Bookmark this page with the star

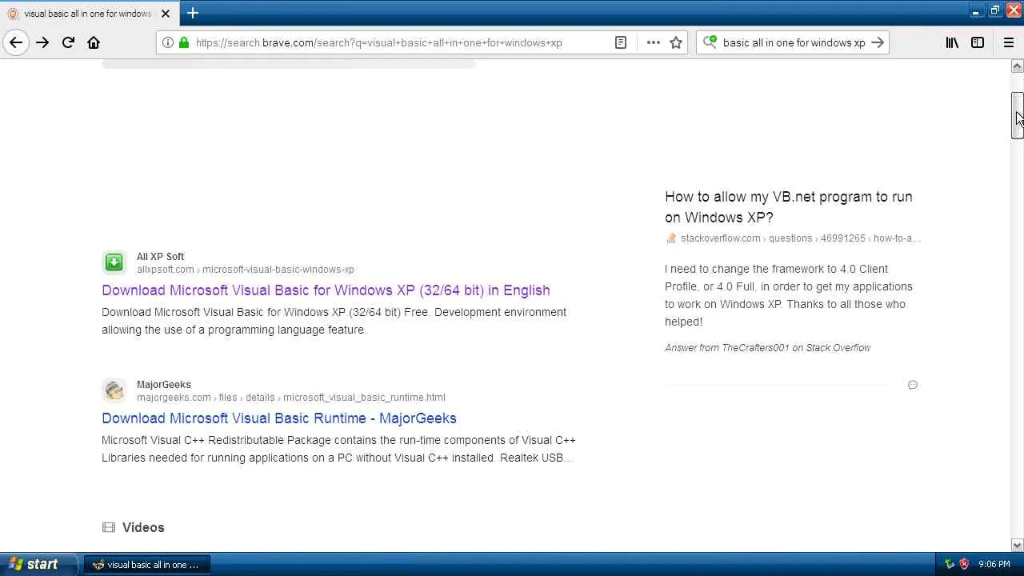pos(676,42)
